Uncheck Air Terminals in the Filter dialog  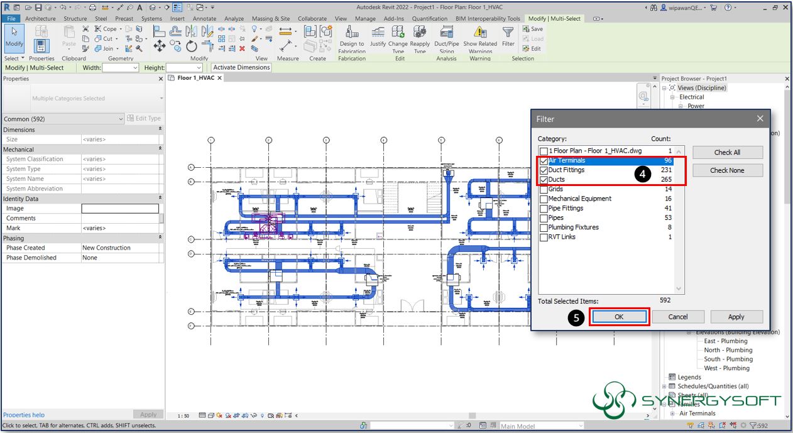coord(544,161)
